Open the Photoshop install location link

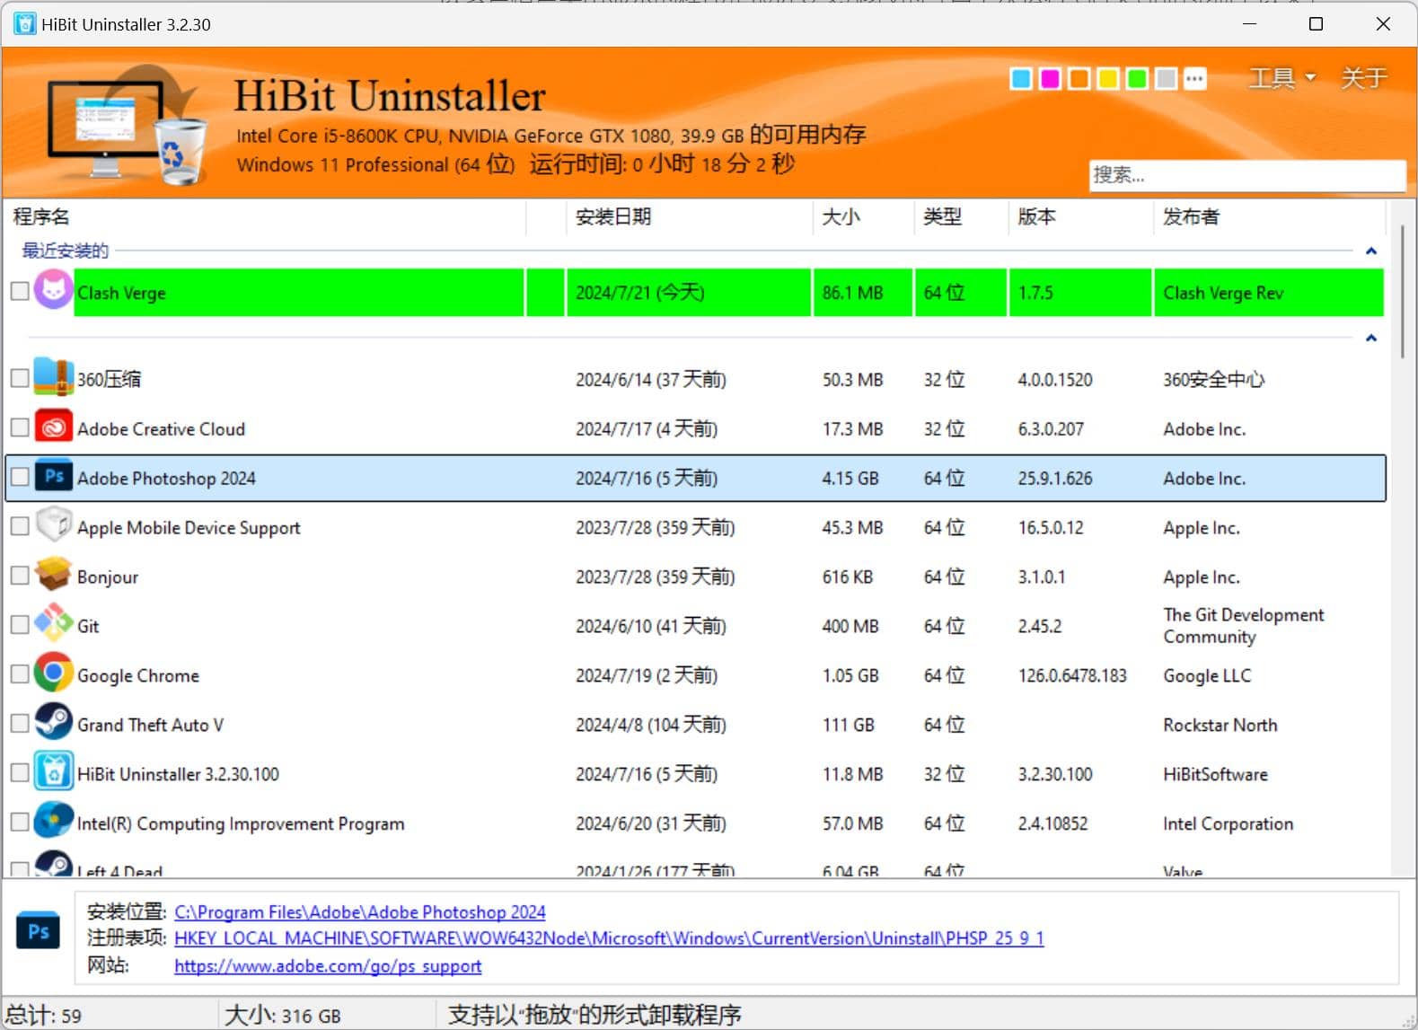pyautogui.click(x=360, y=911)
